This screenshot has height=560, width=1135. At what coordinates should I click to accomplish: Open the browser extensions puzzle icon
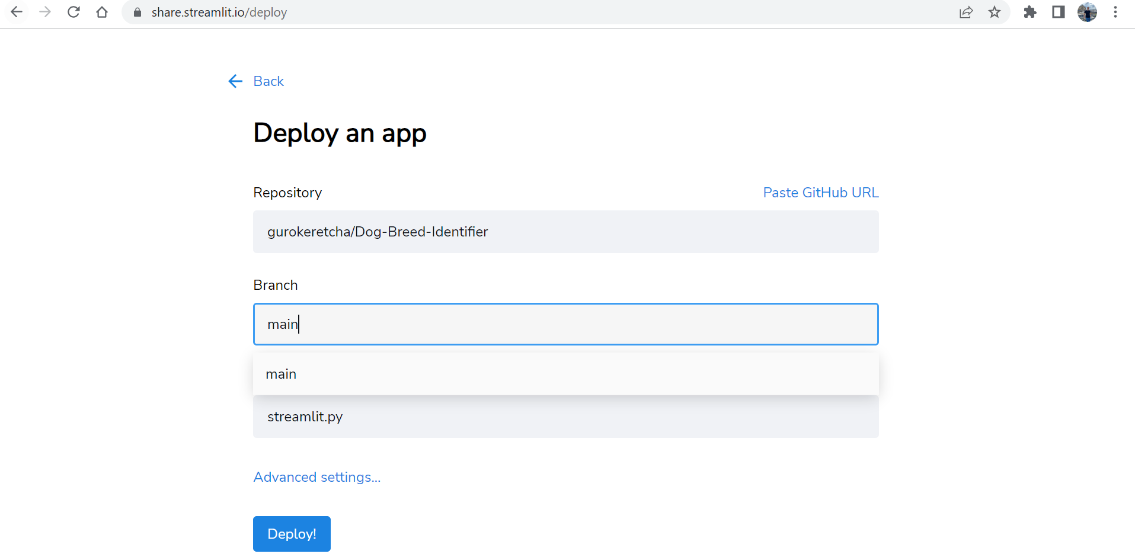(x=1030, y=12)
